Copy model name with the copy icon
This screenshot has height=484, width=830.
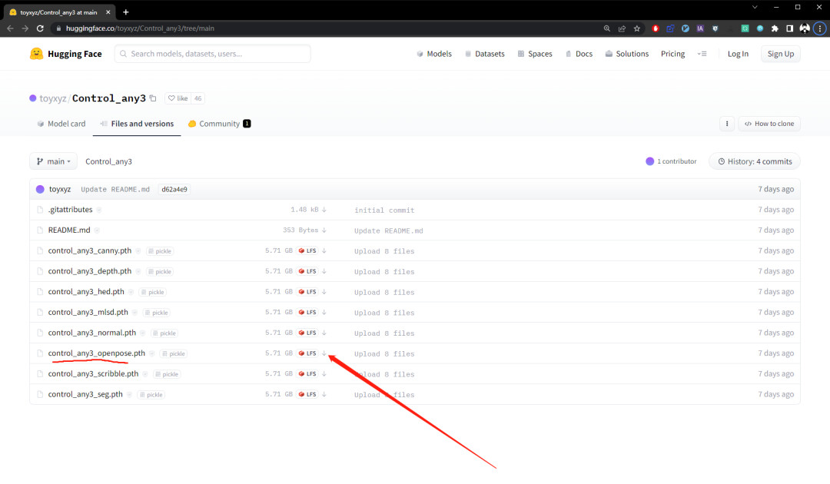[153, 98]
